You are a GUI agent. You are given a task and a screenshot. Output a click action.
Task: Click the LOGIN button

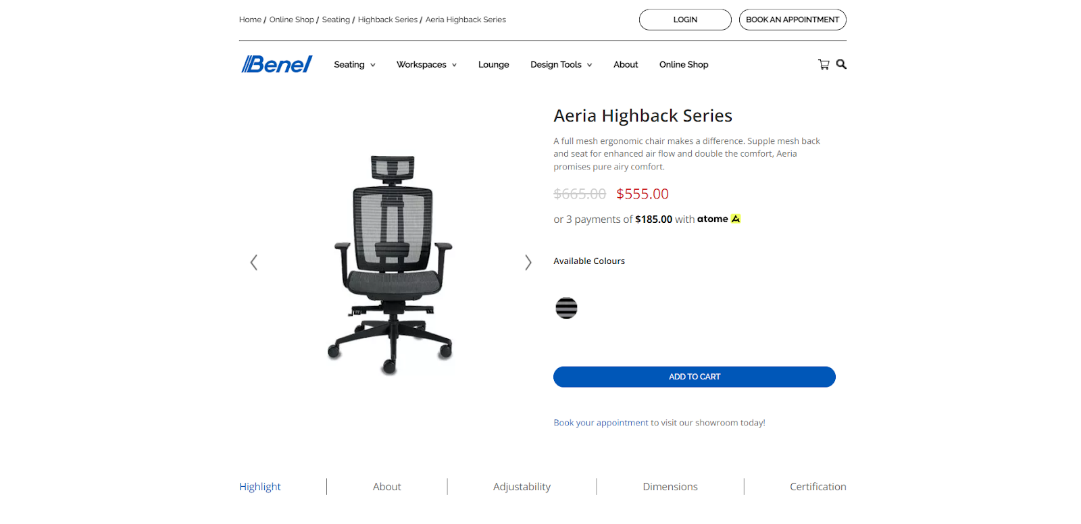point(685,20)
